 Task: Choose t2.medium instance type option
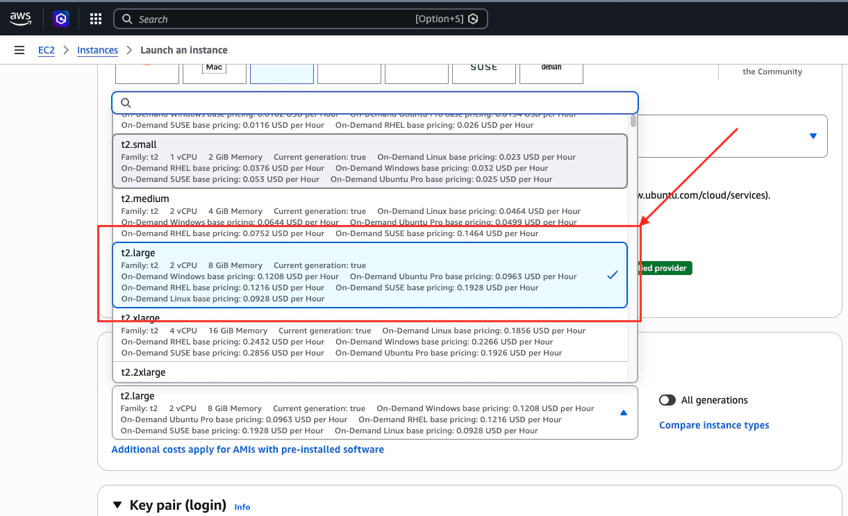pyautogui.click(x=369, y=215)
